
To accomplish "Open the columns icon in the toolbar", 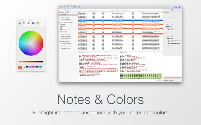I will pos(79,7).
